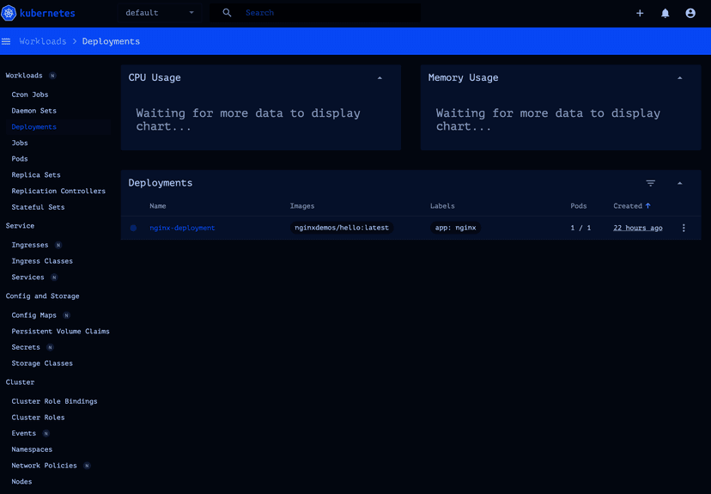This screenshot has width=711, height=494.
Task: Click Workloads in the breadcrumb
Action: (x=43, y=41)
